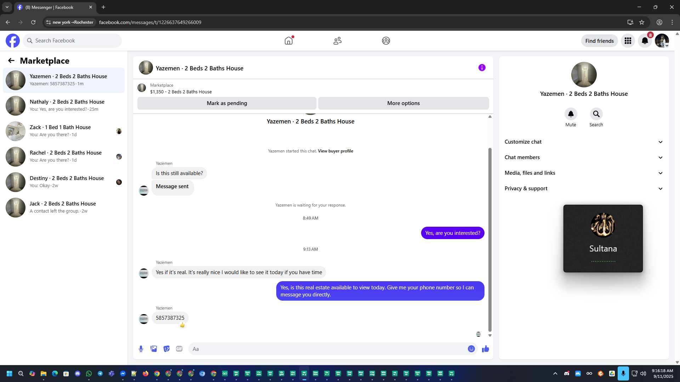
Task: Search within the conversation
Action: point(596,114)
